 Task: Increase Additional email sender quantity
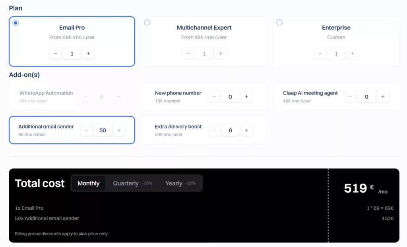[x=119, y=130]
